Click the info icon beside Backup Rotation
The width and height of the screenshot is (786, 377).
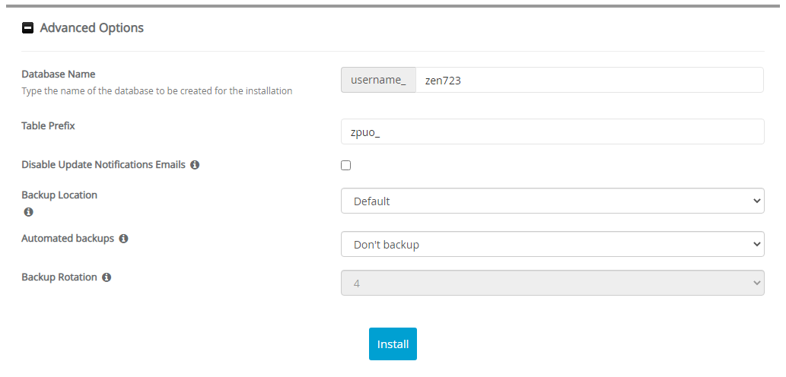(107, 277)
